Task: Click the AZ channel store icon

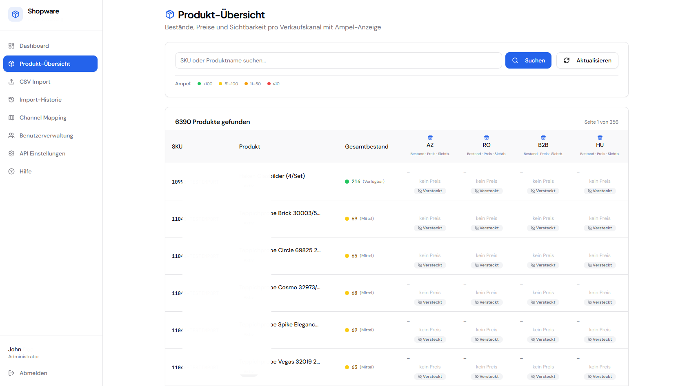Action: click(x=430, y=138)
